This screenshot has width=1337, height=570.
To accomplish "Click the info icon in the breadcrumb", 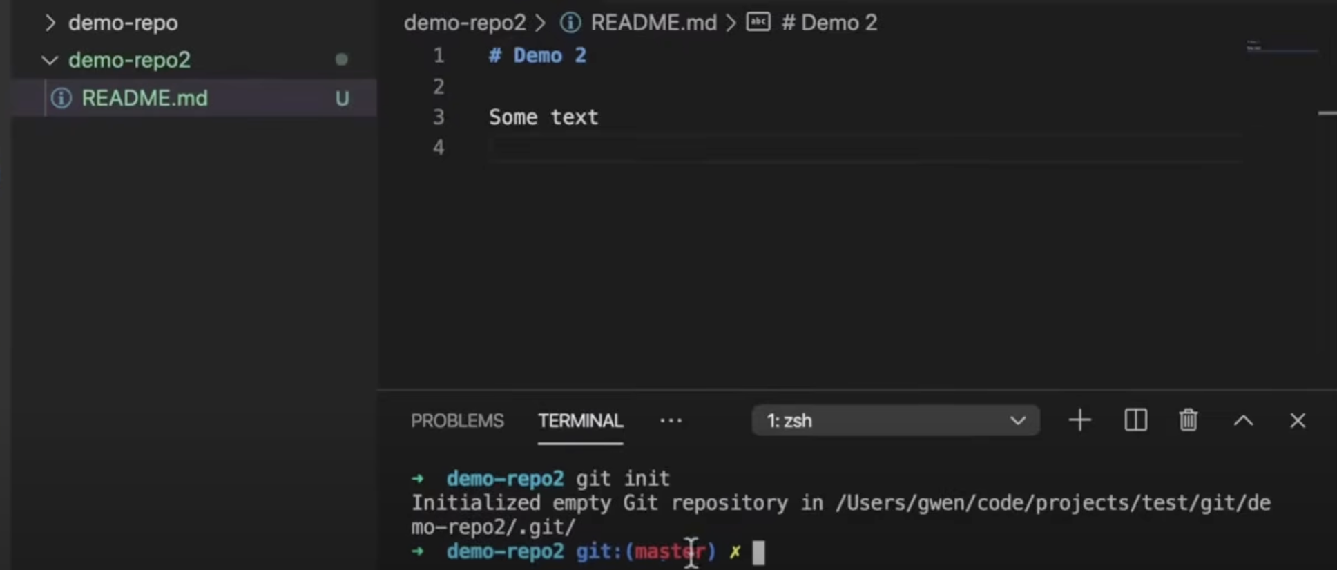I will coord(570,23).
